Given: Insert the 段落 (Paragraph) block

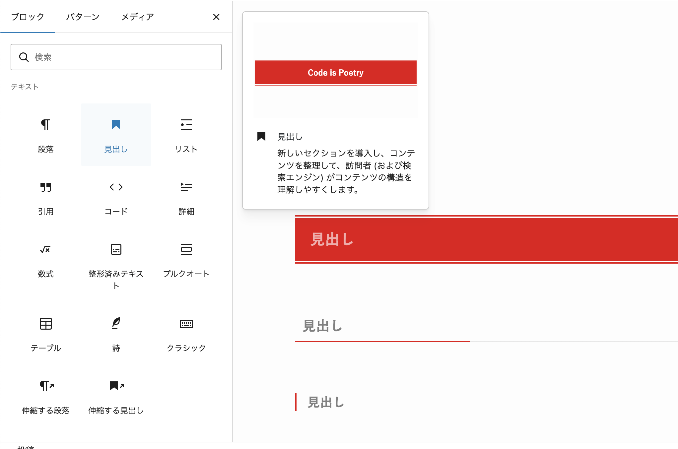Looking at the screenshot, I should point(45,135).
